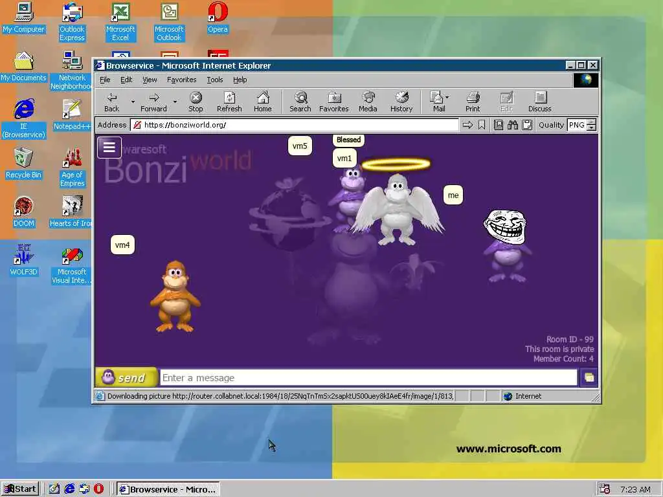Image resolution: width=663 pixels, height=497 pixels.
Task: Open the BonziWorld hamburger menu
Action: (109, 147)
